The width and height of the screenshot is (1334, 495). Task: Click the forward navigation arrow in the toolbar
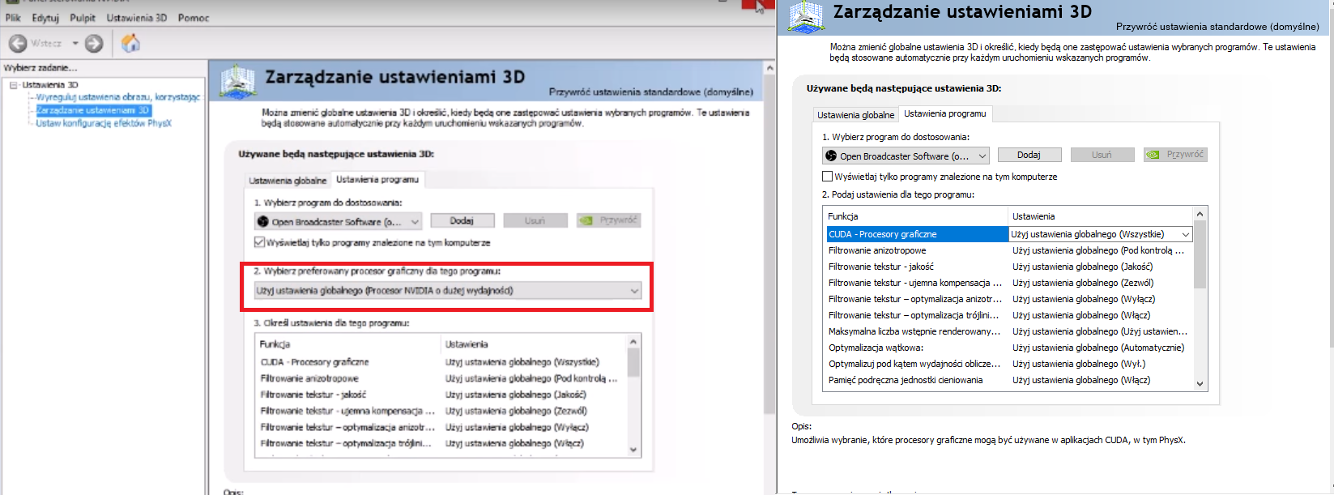[x=94, y=43]
